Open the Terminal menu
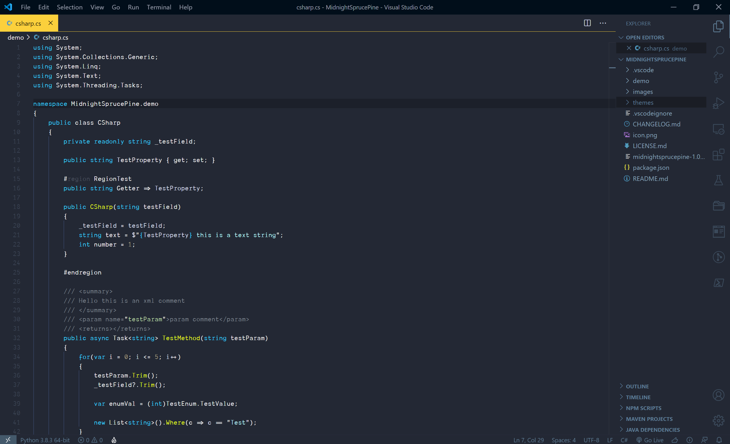The width and height of the screenshot is (730, 444). [x=159, y=7]
